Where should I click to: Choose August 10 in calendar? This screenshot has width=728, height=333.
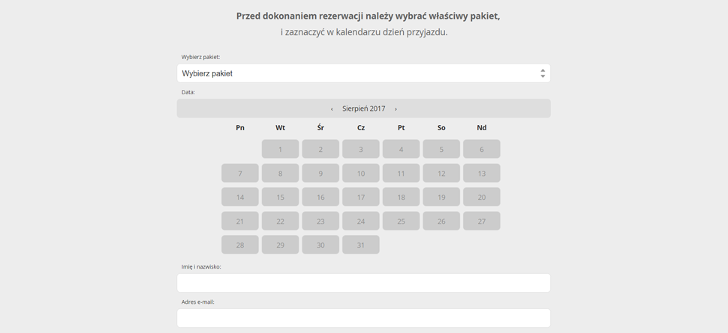(x=361, y=173)
